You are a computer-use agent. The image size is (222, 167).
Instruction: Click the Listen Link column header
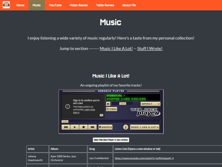click(168, 149)
